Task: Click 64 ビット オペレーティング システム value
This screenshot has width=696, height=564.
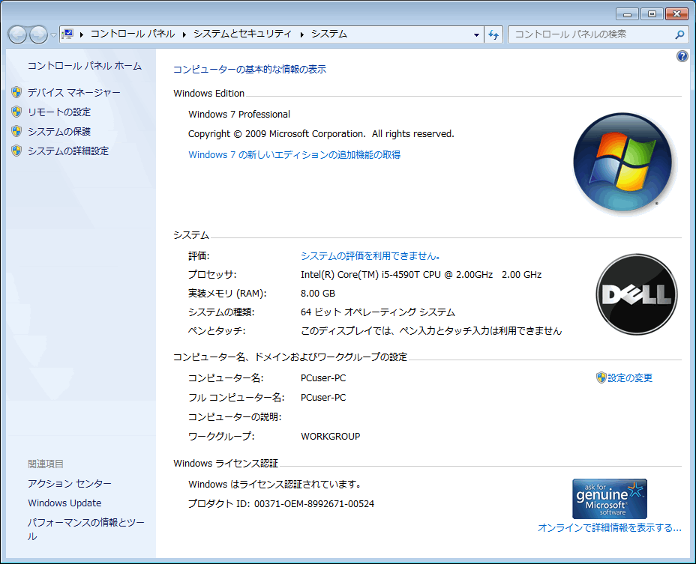Action: click(x=378, y=312)
